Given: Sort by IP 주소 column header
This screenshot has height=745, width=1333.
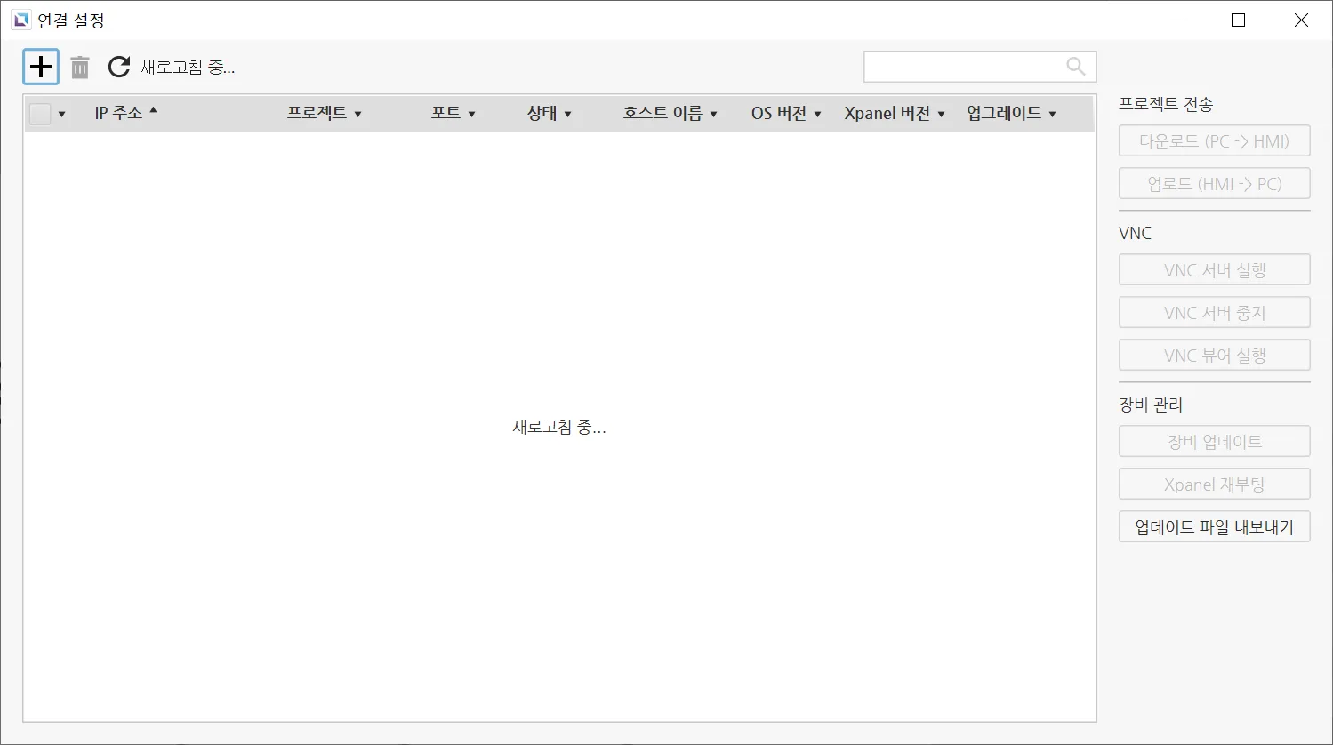Looking at the screenshot, I should pos(118,113).
